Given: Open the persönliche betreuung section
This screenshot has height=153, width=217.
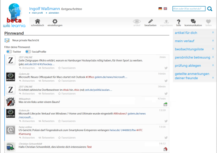Looking at the screenshot, I should tap(192, 58).
